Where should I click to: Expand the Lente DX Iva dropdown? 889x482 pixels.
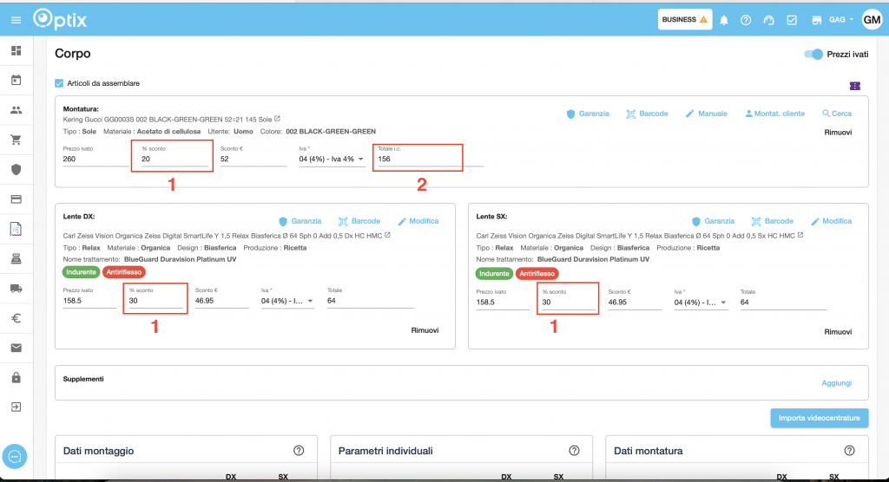pos(287,302)
